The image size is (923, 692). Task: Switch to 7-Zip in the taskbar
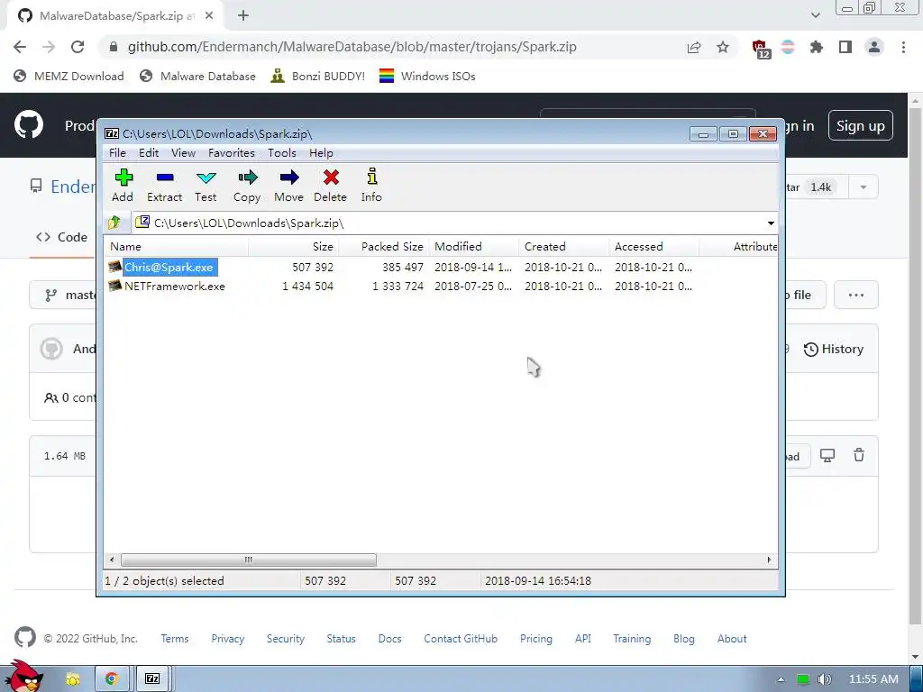click(x=152, y=679)
